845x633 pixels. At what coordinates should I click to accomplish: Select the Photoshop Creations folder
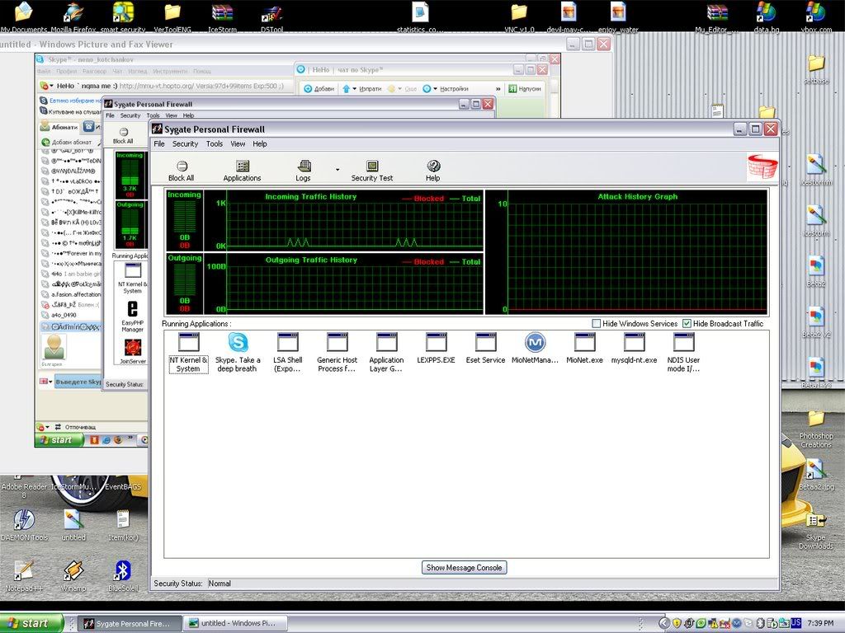tap(816, 429)
